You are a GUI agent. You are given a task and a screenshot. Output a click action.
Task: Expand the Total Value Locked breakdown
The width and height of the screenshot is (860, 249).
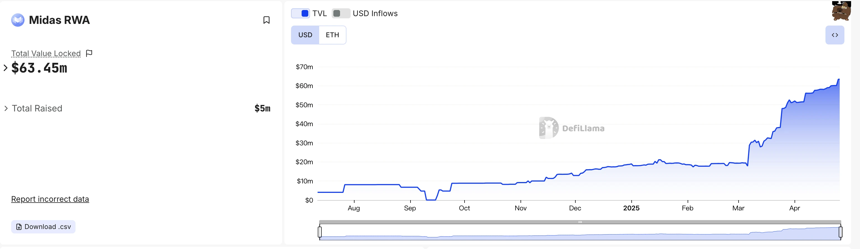coord(5,68)
